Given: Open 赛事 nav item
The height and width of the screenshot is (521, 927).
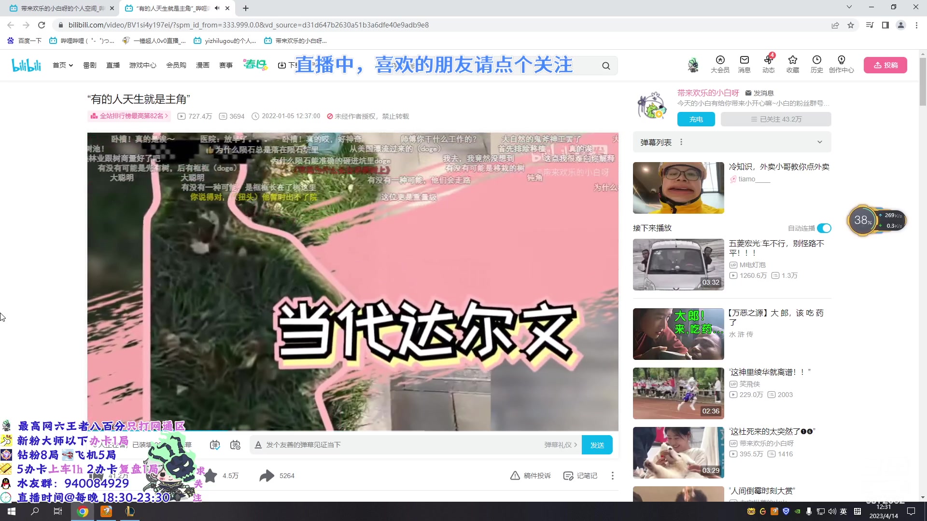Looking at the screenshot, I should (226, 65).
